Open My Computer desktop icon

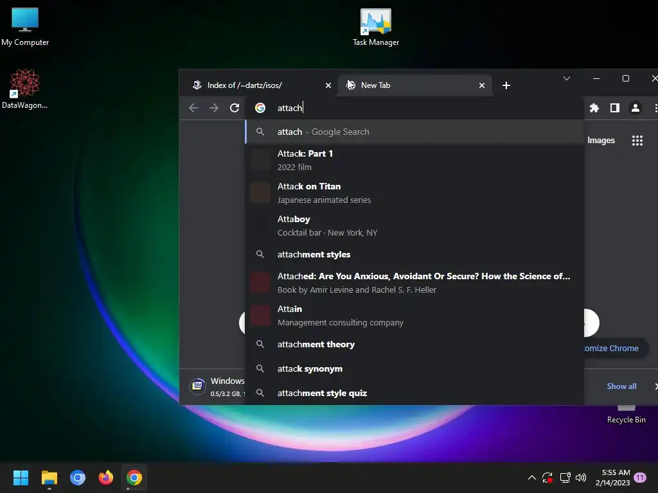coord(25,26)
